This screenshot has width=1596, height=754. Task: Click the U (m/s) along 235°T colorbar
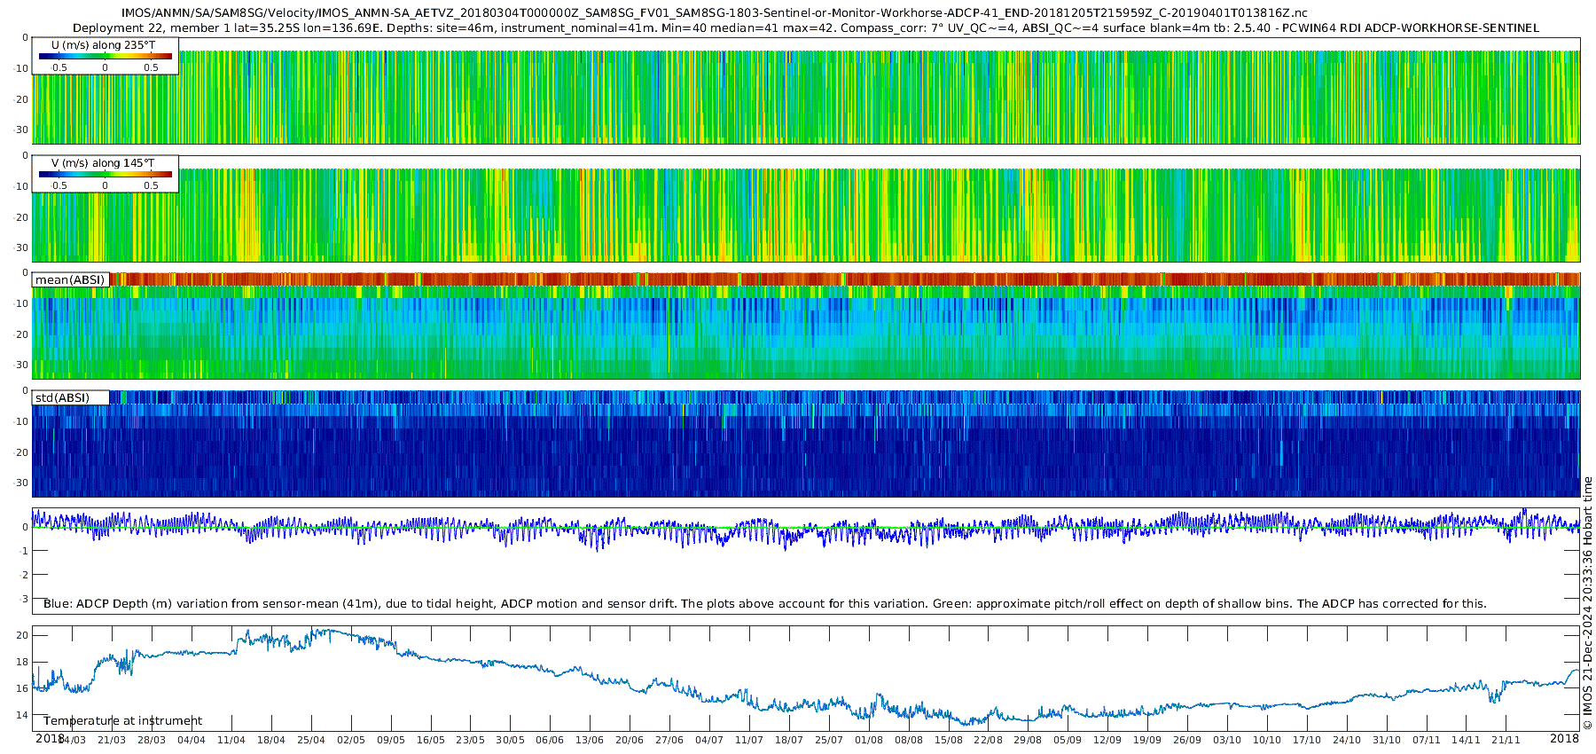click(105, 57)
